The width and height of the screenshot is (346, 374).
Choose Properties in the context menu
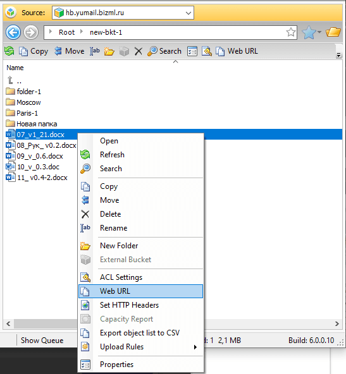pyautogui.click(x=141, y=365)
